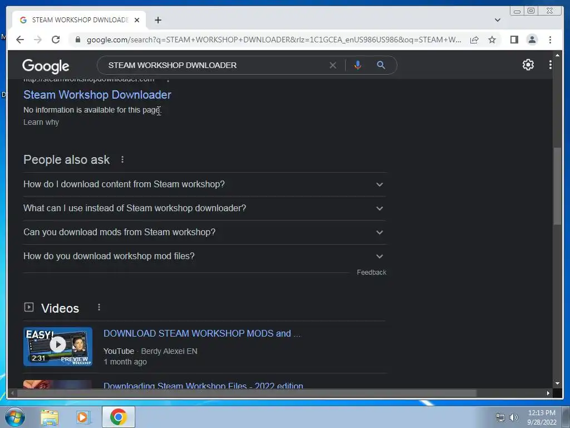Click the Chrome address bar URL
This screenshot has height=428, width=570.
274,40
